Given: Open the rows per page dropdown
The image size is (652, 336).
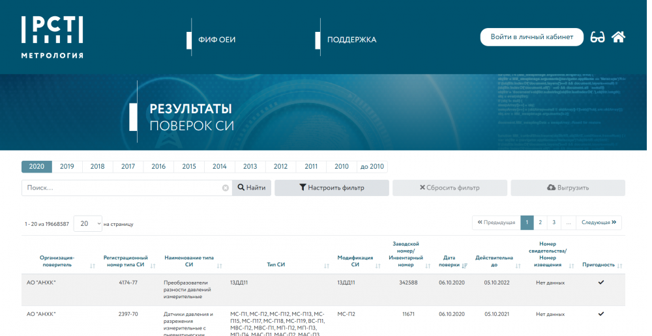Looking at the screenshot, I should pos(88,223).
